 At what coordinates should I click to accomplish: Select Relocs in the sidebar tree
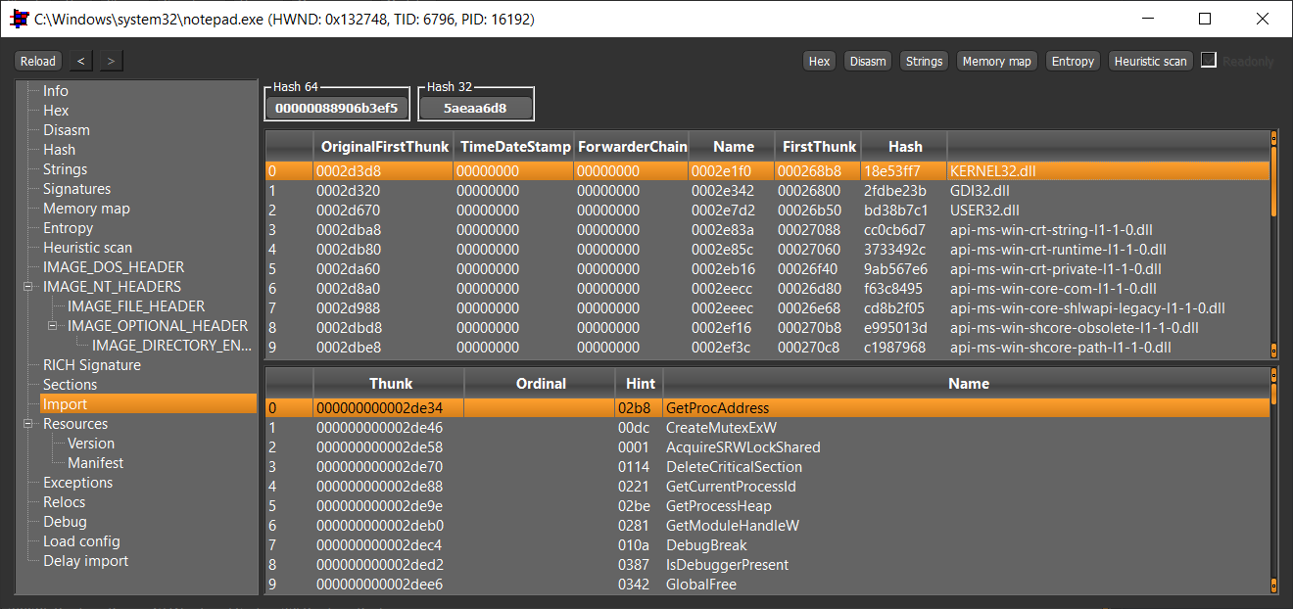[x=64, y=502]
